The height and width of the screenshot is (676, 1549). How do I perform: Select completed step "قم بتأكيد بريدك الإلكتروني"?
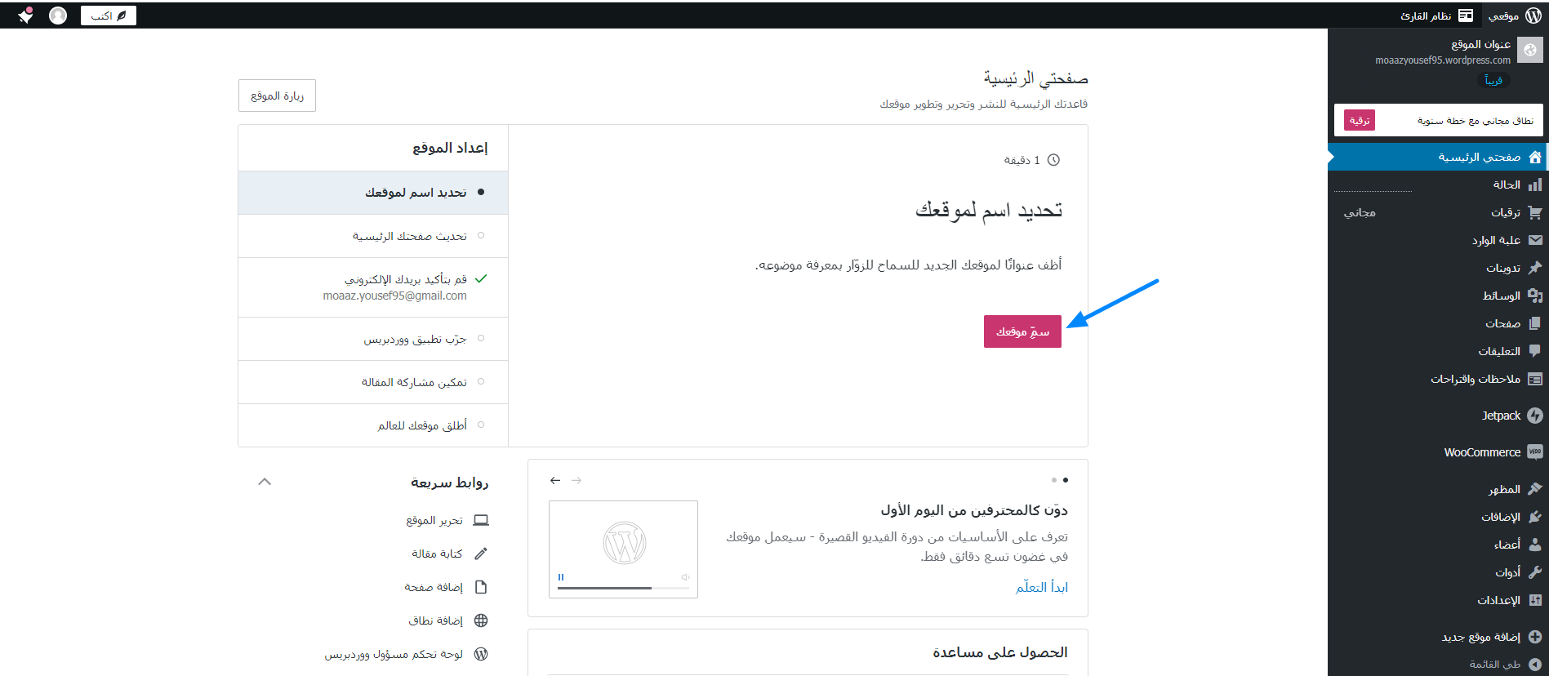pyautogui.click(x=373, y=287)
